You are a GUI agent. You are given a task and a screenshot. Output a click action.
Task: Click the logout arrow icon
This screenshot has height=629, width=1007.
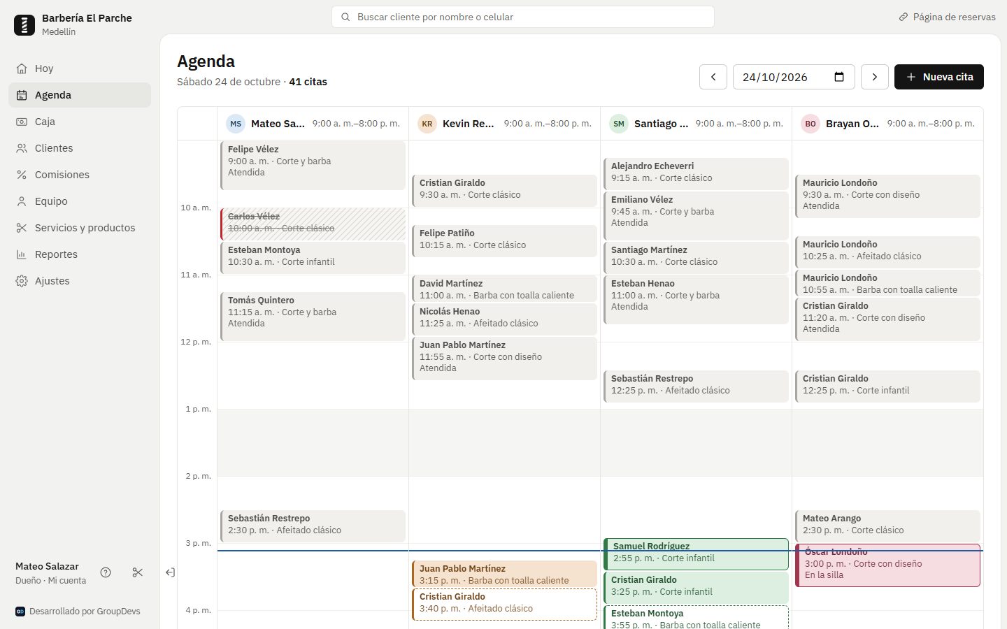[x=170, y=572]
